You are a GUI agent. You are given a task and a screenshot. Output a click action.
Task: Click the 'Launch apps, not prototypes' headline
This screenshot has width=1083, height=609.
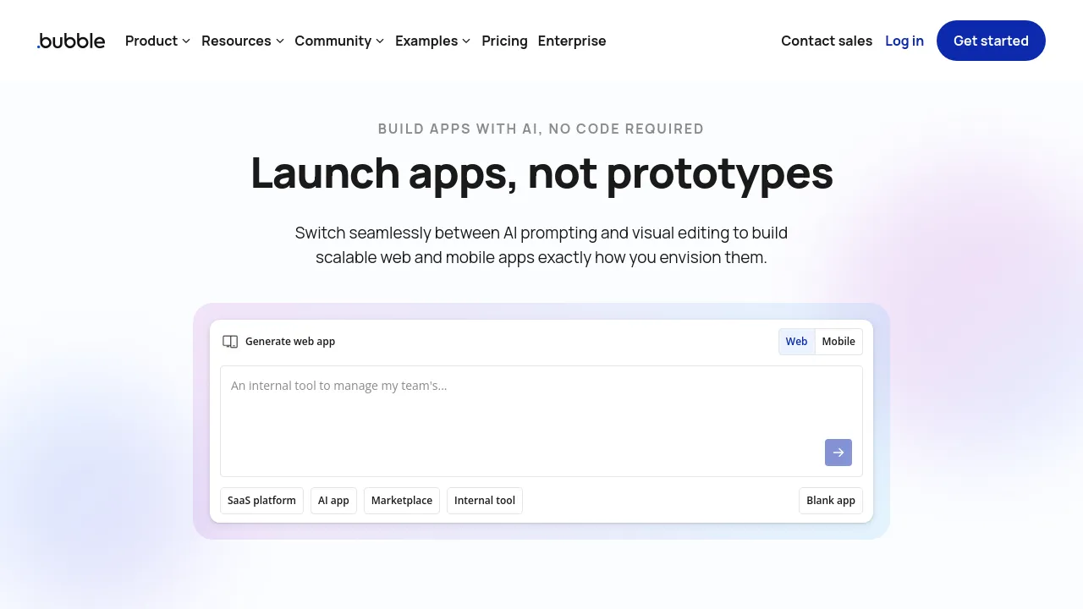[541, 173]
